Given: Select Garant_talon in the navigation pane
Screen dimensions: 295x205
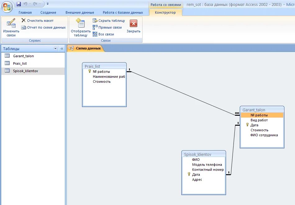Looking at the screenshot, I should 33,56.
